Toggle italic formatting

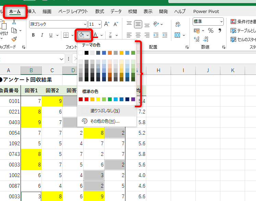(x=42, y=35)
